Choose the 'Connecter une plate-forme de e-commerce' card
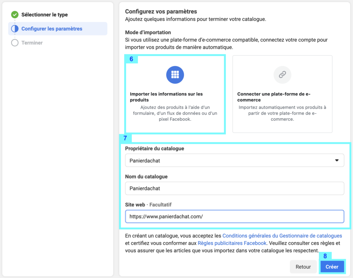Viewport: 353px width, 278px height. point(282,94)
